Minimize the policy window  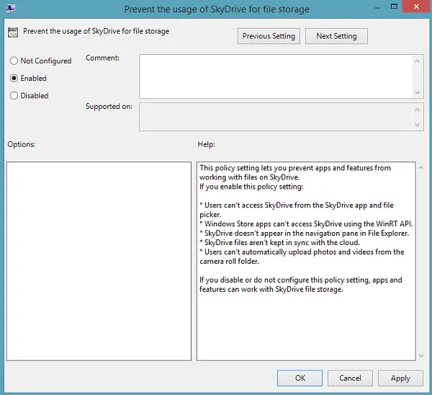click(x=377, y=8)
